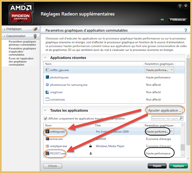Click the Windows Media Player icon
This screenshot has height=173, width=192.
(47, 146)
